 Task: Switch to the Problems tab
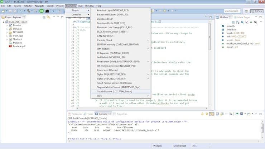[76, 114]
